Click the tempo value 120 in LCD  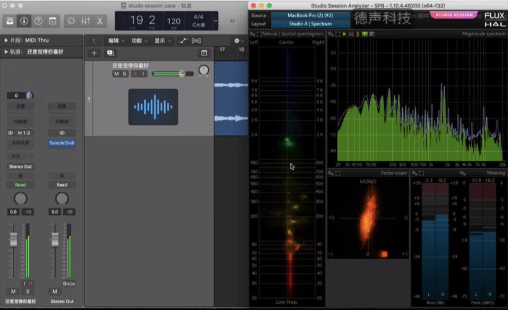point(174,21)
